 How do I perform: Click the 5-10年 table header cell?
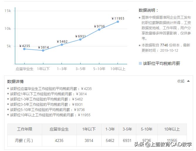147,129
